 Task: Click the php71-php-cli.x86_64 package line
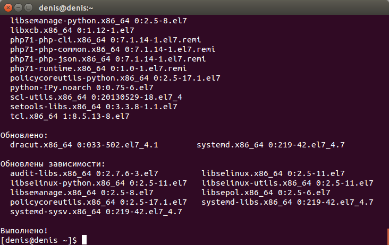[x=105, y=40]
